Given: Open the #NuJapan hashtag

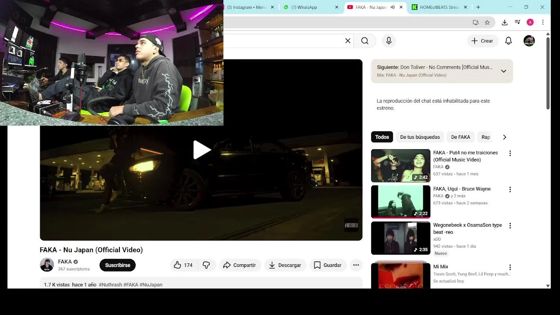Looking at the screenshot, I should pyautogui.click(x=151, y=285).
